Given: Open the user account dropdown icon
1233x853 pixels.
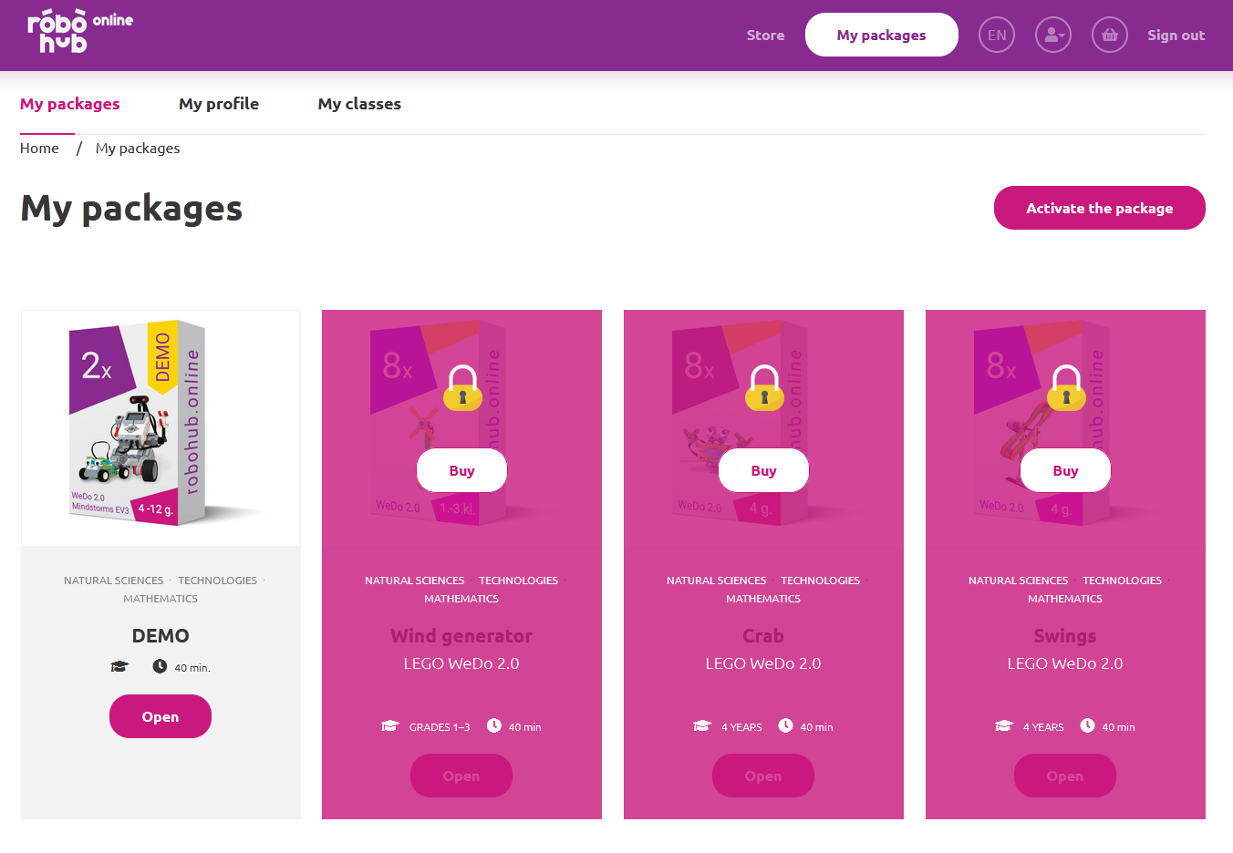Looking at the screenshot, I should [1053, 35].
